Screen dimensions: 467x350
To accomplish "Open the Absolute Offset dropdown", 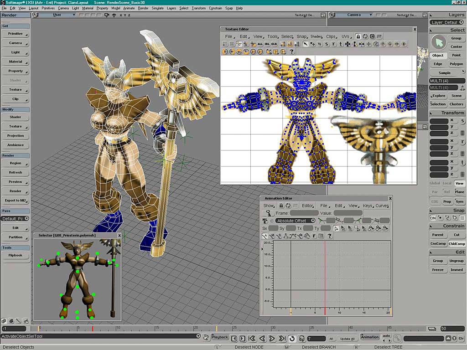I will tap(296, 221).
